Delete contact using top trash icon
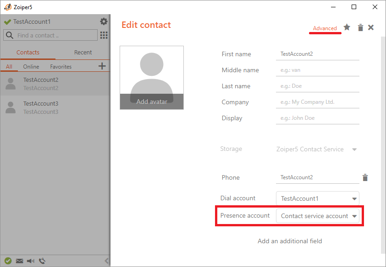 pos(360,28)
